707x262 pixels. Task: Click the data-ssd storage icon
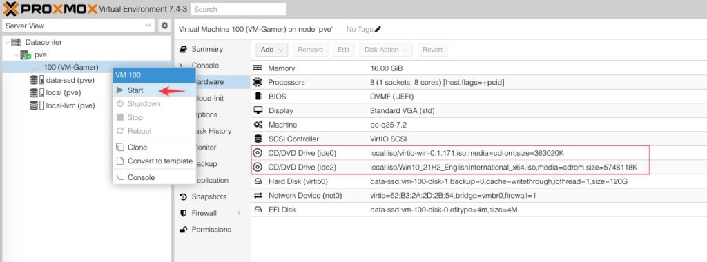pyautogui.click(x=37, y=80)
